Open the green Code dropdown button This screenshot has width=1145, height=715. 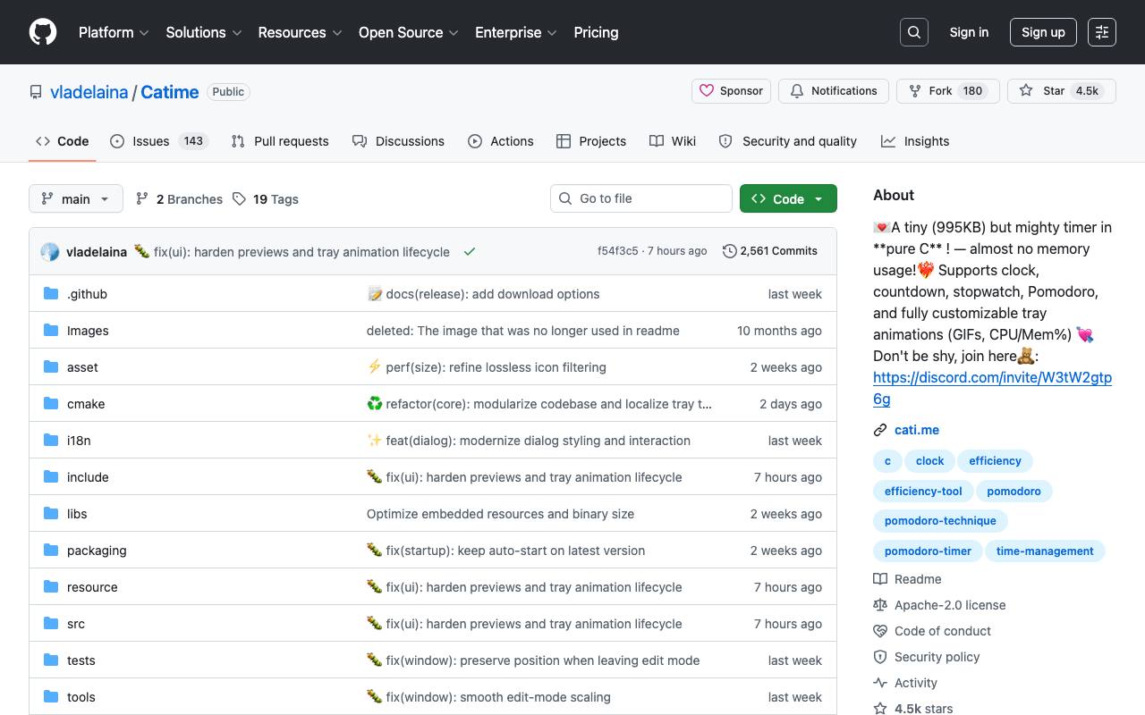(788, 198)
